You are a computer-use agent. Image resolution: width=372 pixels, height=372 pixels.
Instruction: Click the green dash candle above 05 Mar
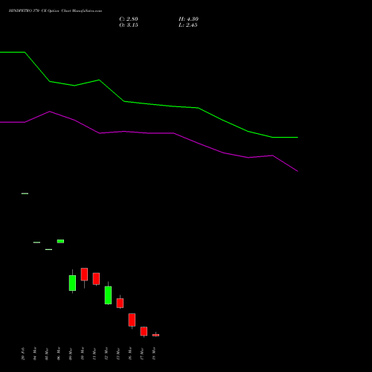[48, 249]
